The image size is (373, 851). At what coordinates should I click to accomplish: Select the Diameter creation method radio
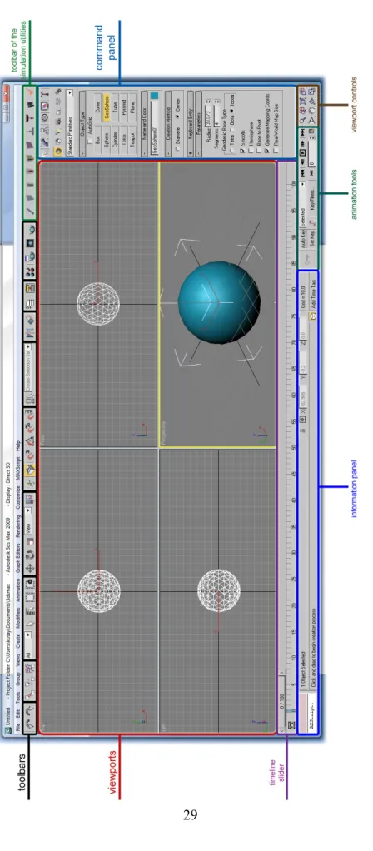pos(177,148)
